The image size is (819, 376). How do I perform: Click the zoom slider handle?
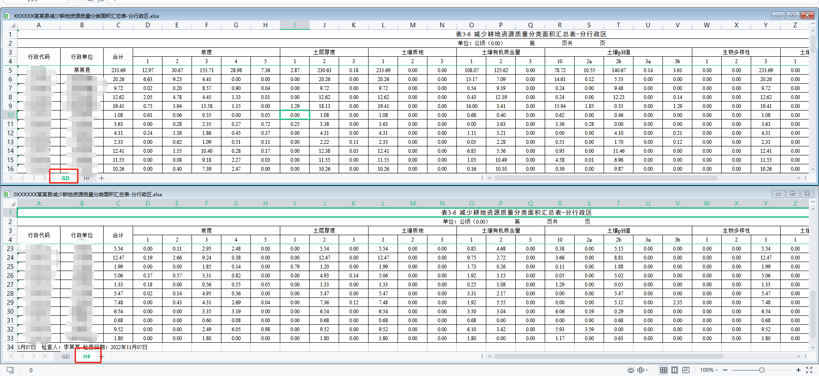(x=762, y=370)
